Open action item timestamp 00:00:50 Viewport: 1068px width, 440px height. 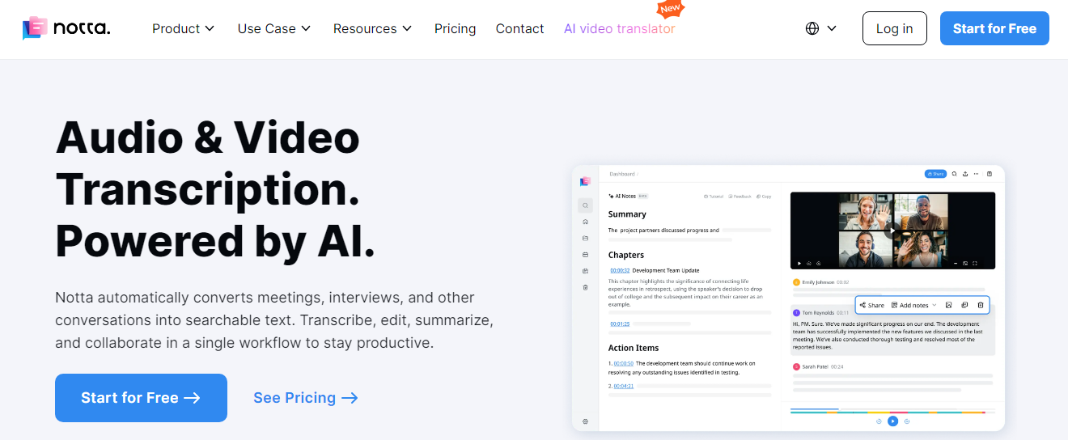pos(624,363)
